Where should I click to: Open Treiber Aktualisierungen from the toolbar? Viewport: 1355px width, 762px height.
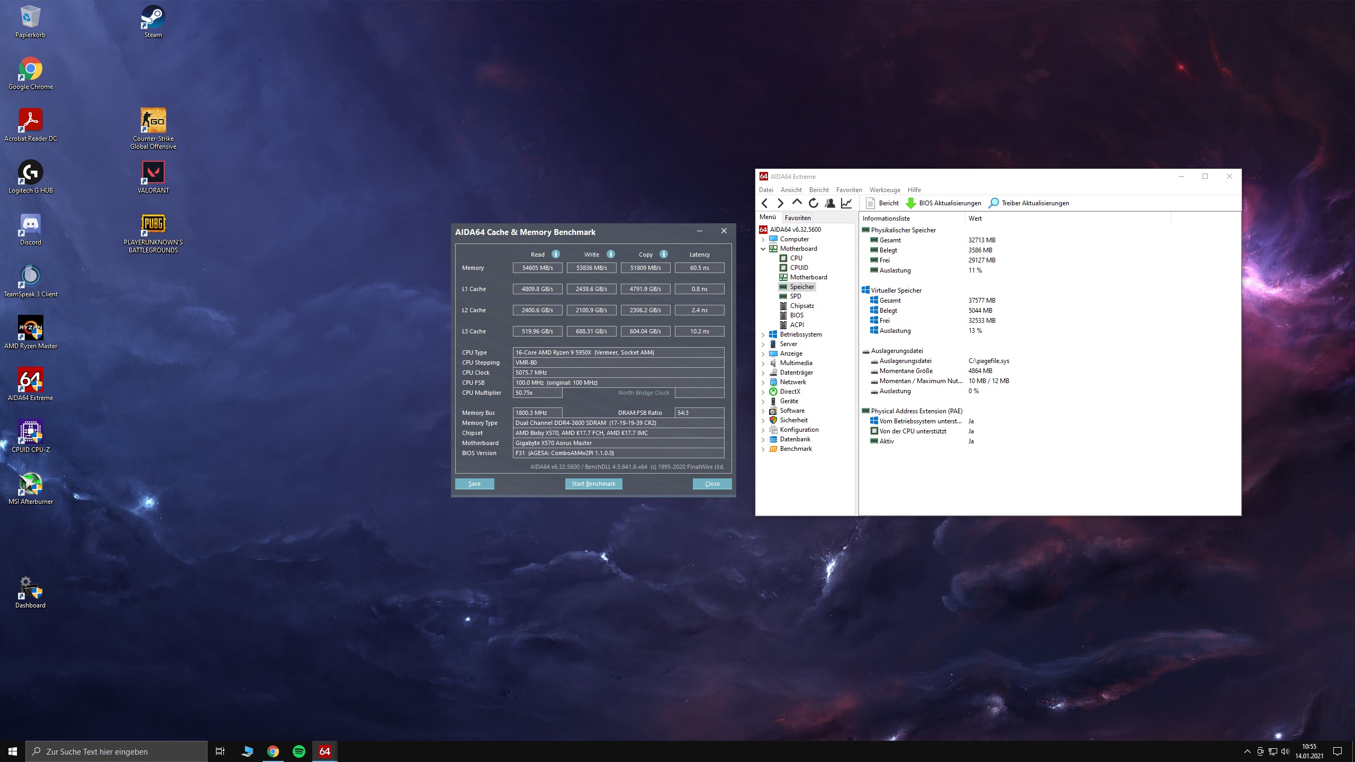click(1029, 203)
